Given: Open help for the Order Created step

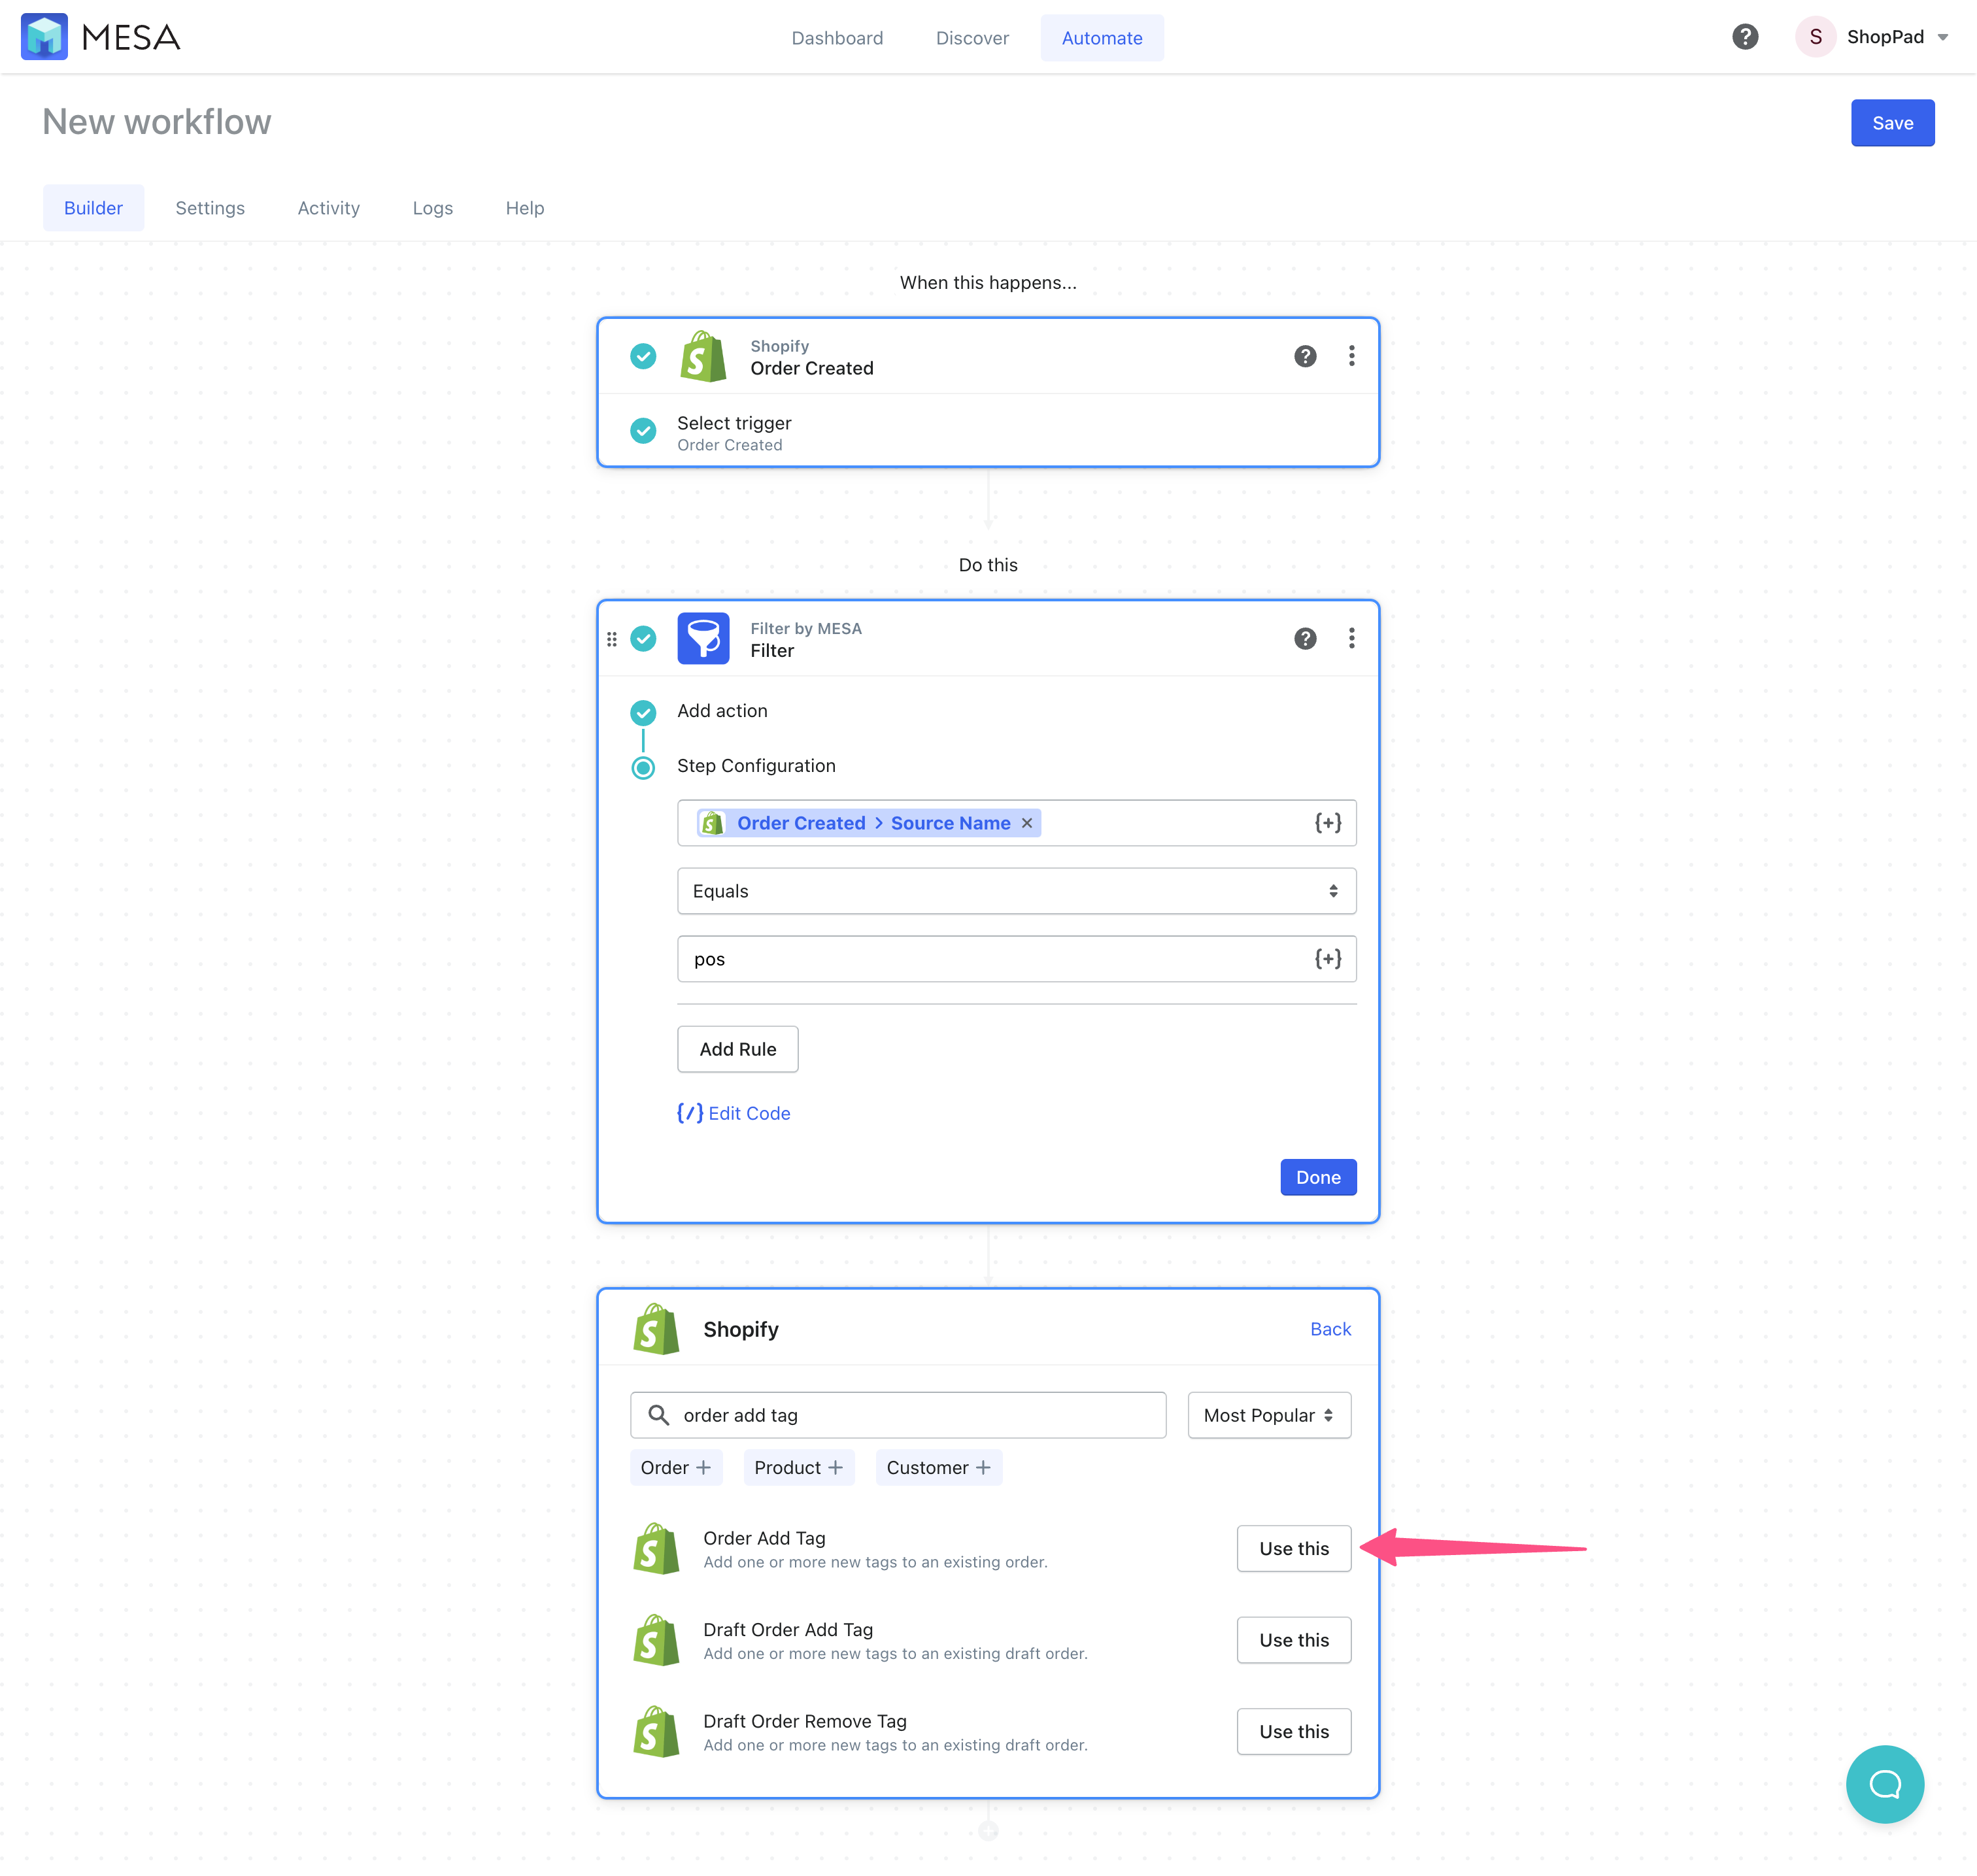Looking at the screenshot, I should pyautogui.click(x=1304, y=356).
